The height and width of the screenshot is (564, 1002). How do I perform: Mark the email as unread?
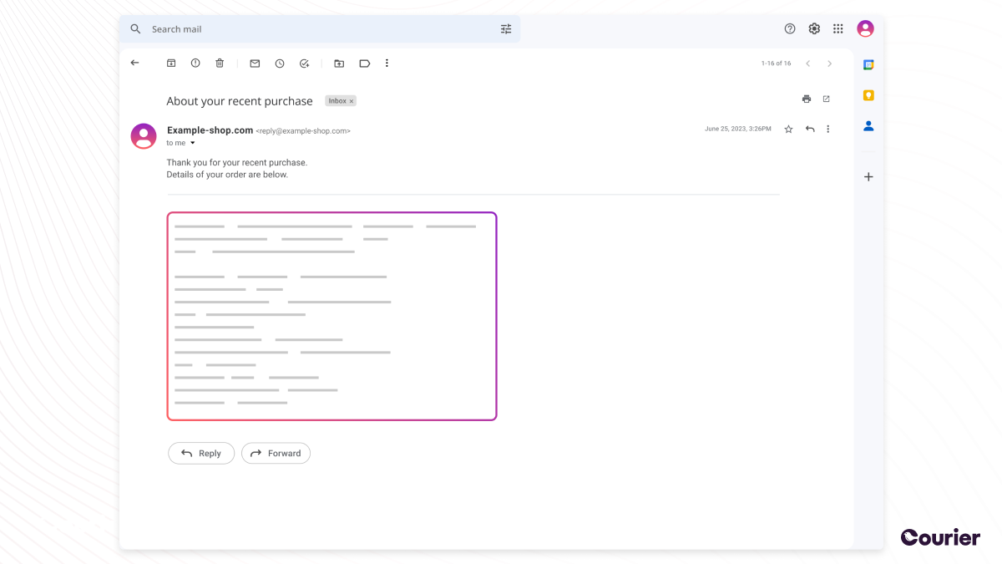pyautogui.click(x=255, y=63)
